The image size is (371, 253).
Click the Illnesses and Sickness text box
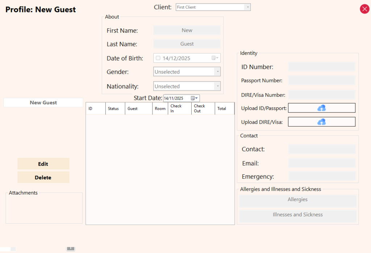(297, 215)
